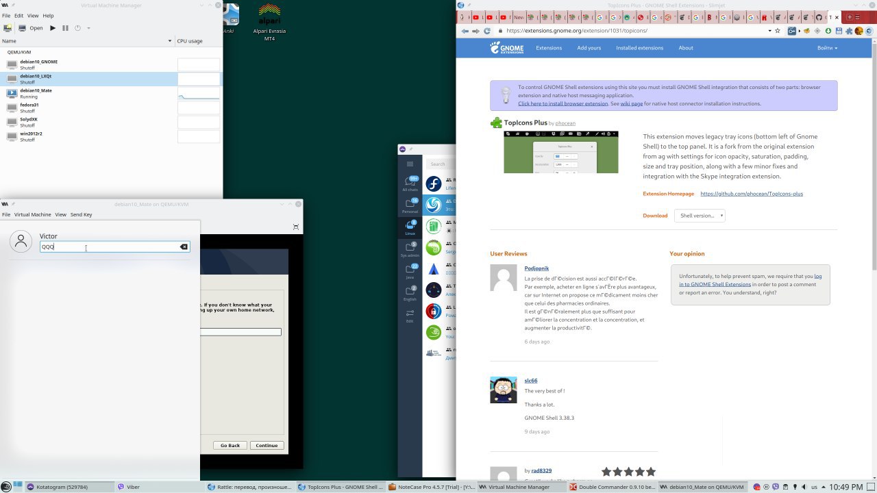Reload the page with the browser refresh icon
This screenshot has width=877, height=493.
point(487,31)
